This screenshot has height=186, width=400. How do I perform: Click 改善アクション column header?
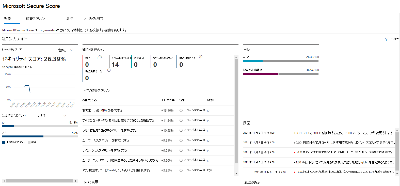pyautogui.click(x=90, y=100)
